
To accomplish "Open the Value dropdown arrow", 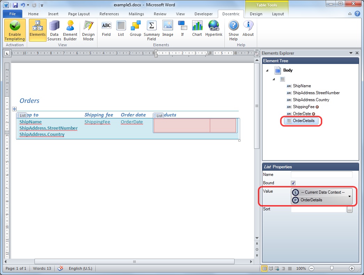I will tap(350, 196).
